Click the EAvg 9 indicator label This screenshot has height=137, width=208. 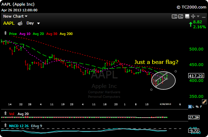pos(36,126)
